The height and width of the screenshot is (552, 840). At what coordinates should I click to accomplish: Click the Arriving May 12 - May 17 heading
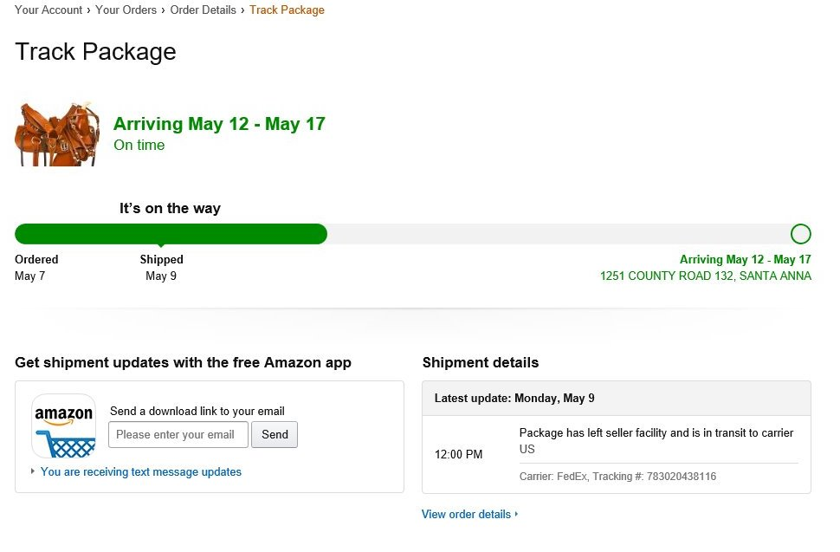click(219, 124)
